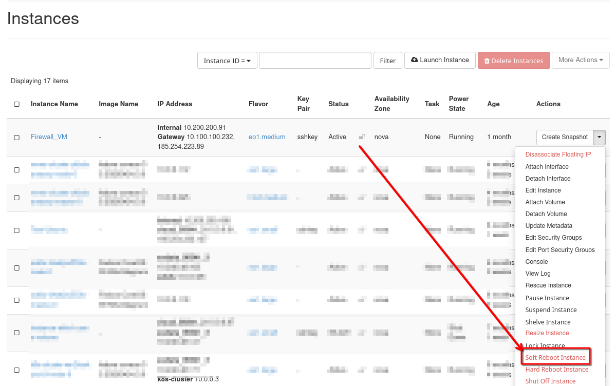Select Disassociate Floating IP menu entry

[558, 155]
